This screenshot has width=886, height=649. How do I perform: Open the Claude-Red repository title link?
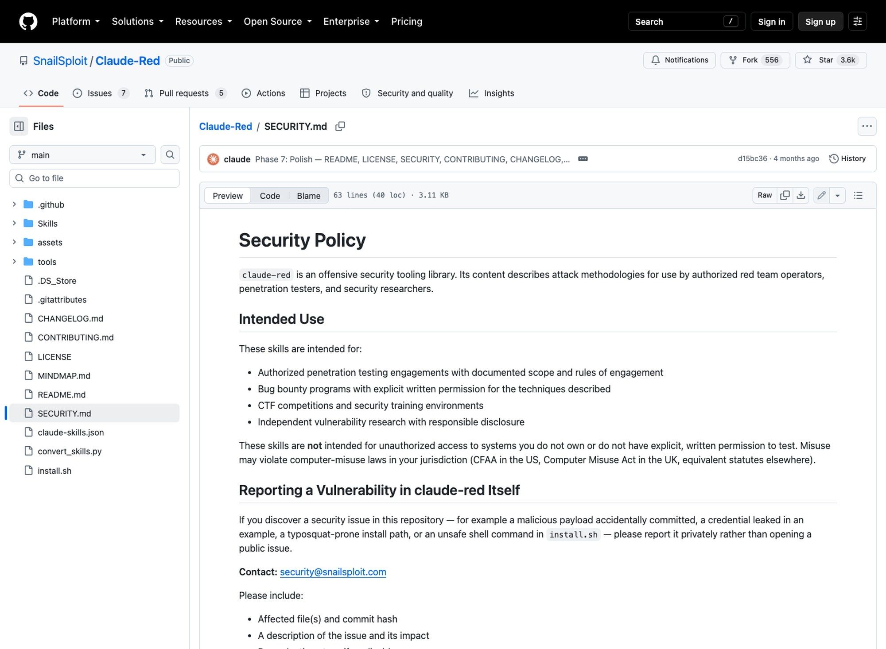[128, 61]
